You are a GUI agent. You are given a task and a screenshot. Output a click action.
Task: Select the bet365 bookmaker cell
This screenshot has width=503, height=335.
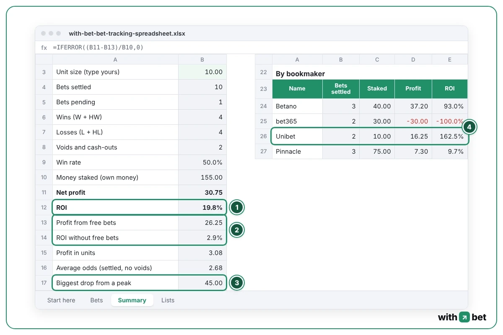pos(297,121)
